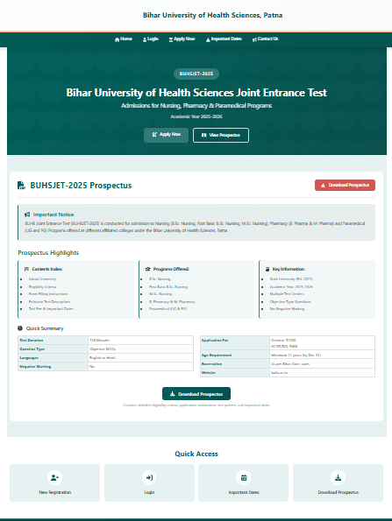Open the Login navigation item
Screen dimensions: 392x521
click(151, 39)
